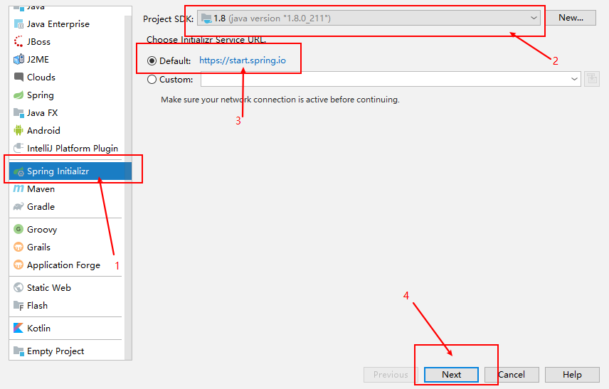This screenshot has height=389, width=609.
Task: Click the Grails project icon
Action: pyautogui.click(x=18, y=247)
